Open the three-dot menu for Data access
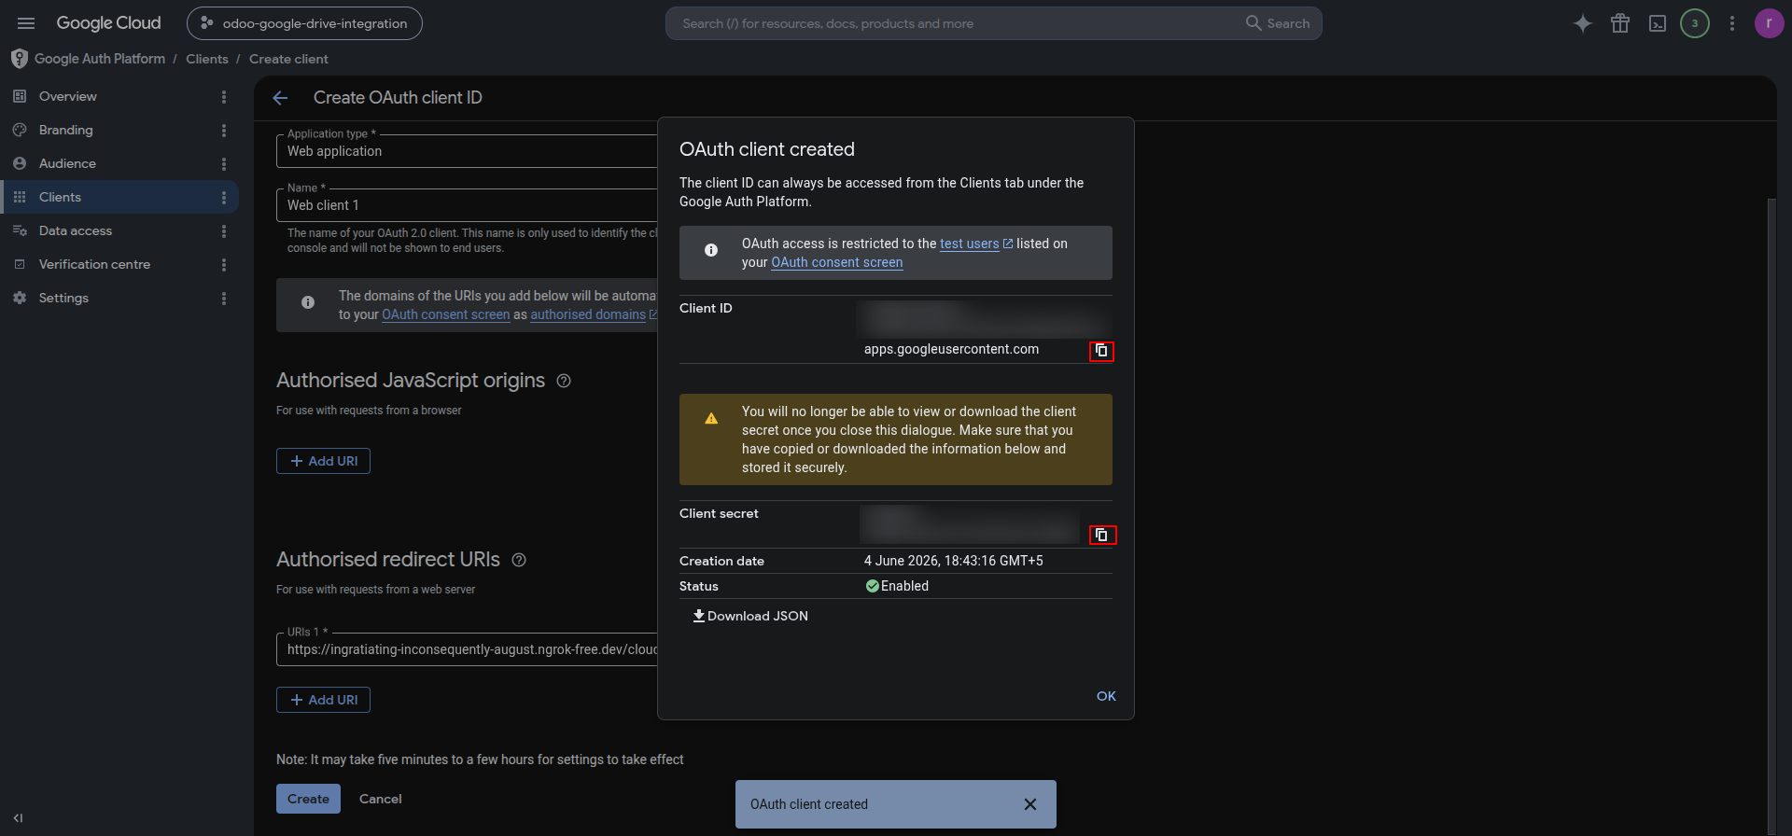1792x836 pixels. [x=224, y=231]
